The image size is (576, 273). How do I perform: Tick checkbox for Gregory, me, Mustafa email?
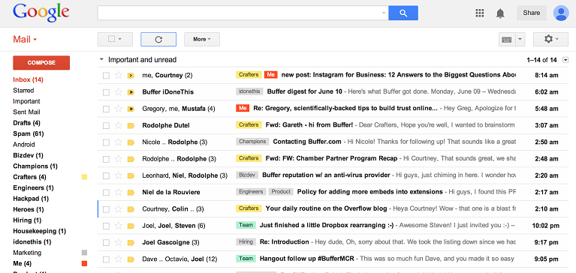[106, 109]
